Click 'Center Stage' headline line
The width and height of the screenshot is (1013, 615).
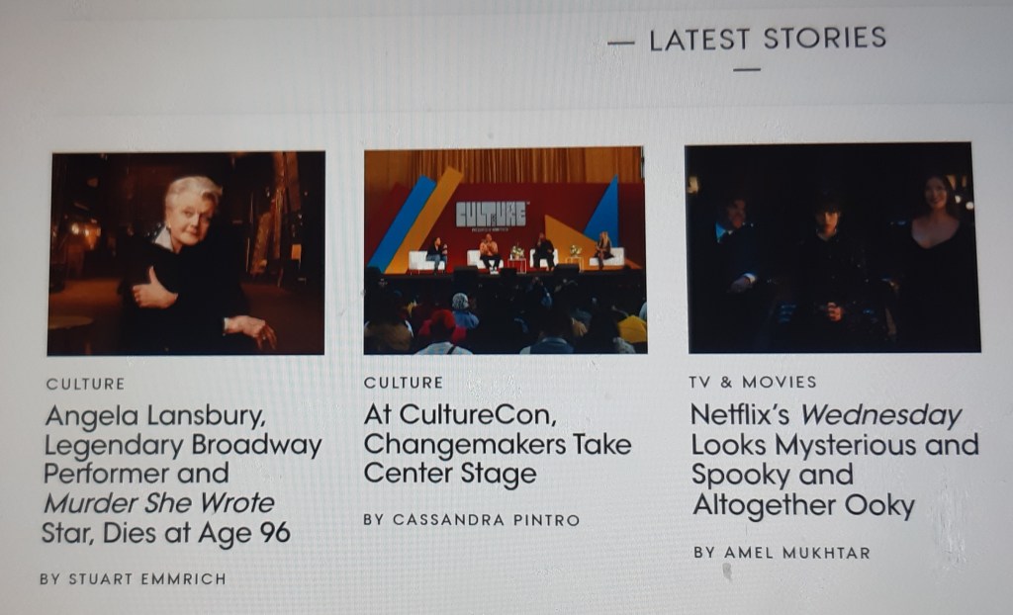450,474
